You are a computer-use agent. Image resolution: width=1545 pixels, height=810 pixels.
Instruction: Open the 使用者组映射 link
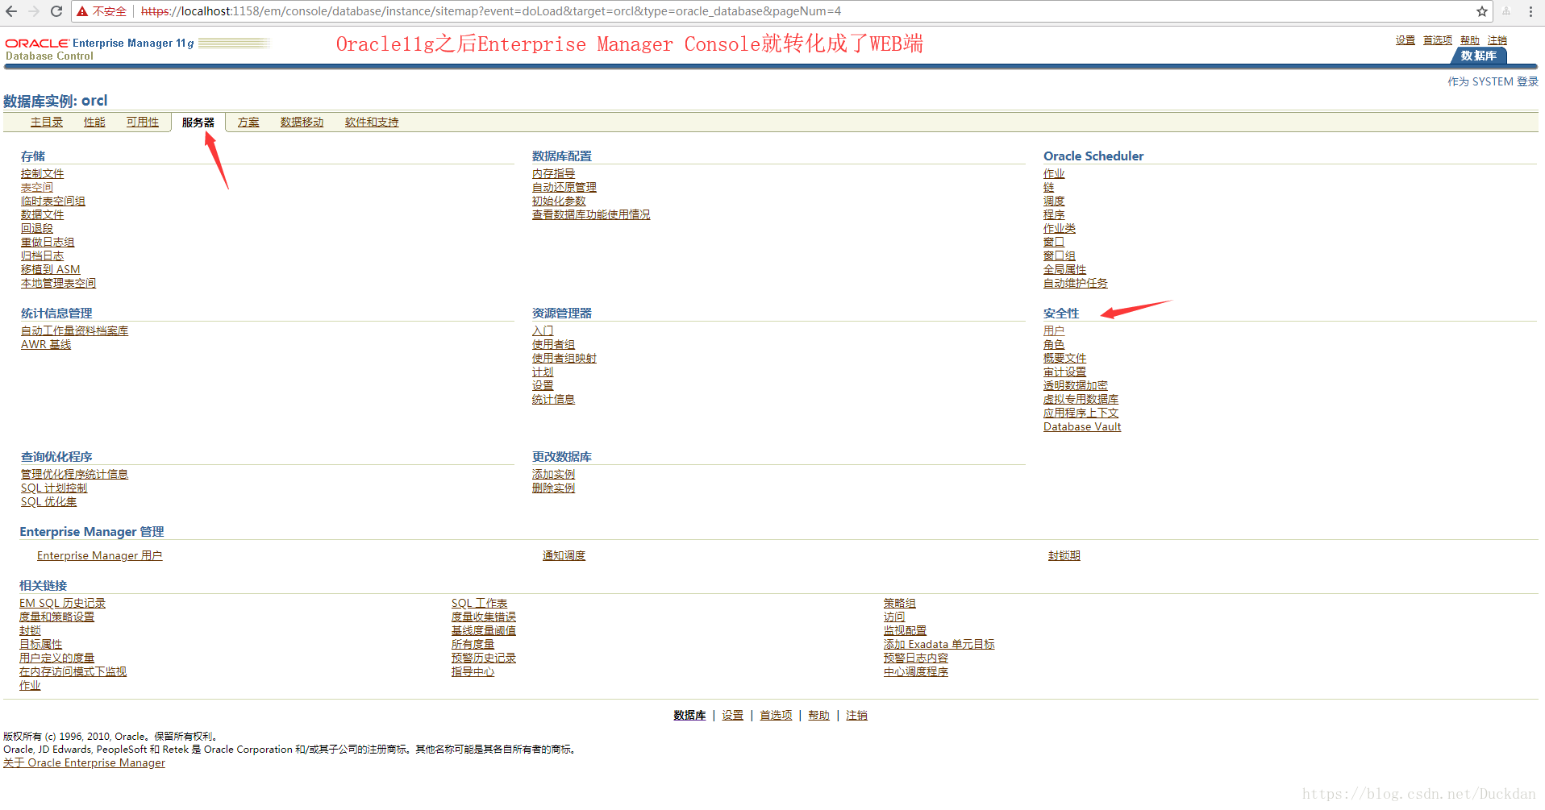point(564,359)
